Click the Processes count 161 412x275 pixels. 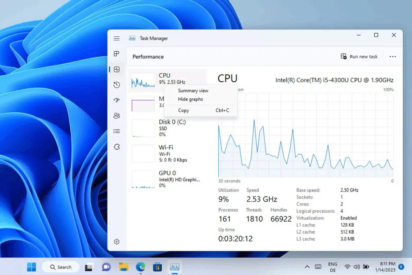coord(225,219)
